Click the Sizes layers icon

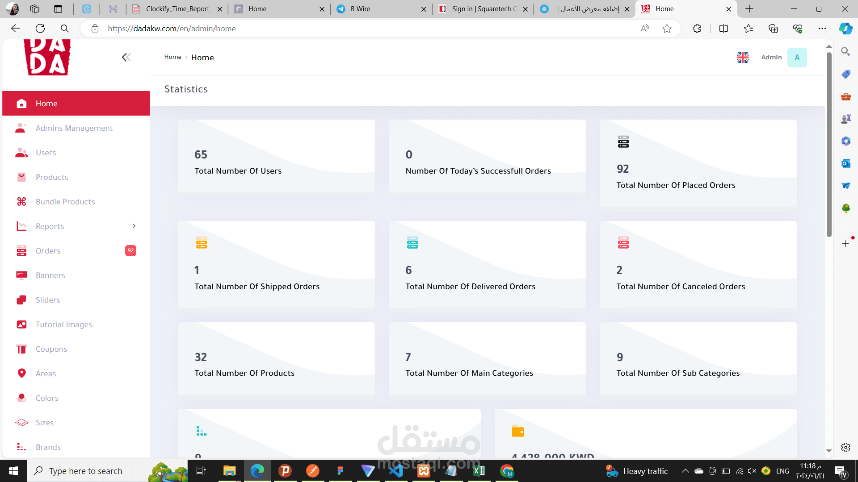(x=21, y=423)
